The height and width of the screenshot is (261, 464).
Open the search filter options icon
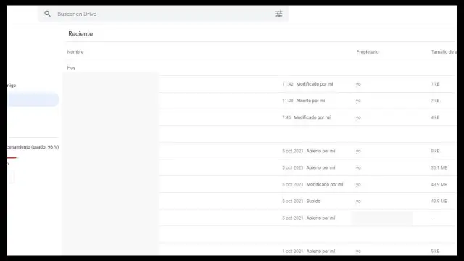(x=278, y=14)
